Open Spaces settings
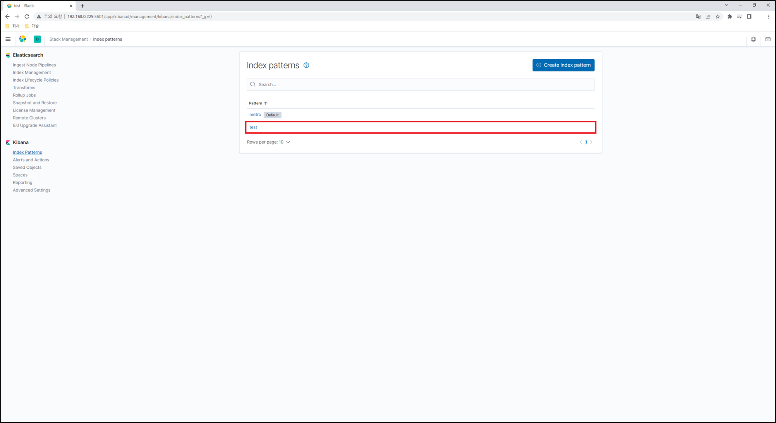The width and height of the screenshot is (776, 423). (x=20, y=175)
